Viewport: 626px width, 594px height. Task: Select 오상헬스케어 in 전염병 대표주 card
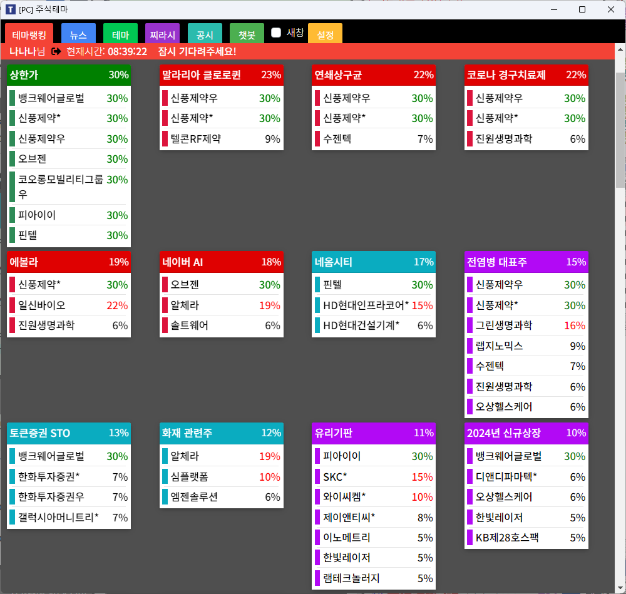(x=526, y=407)
